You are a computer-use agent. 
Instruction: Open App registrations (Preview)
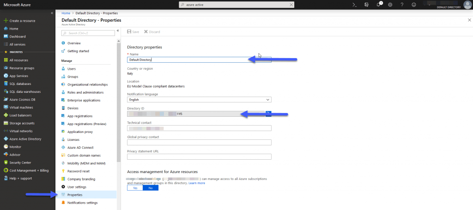point(86,124)
